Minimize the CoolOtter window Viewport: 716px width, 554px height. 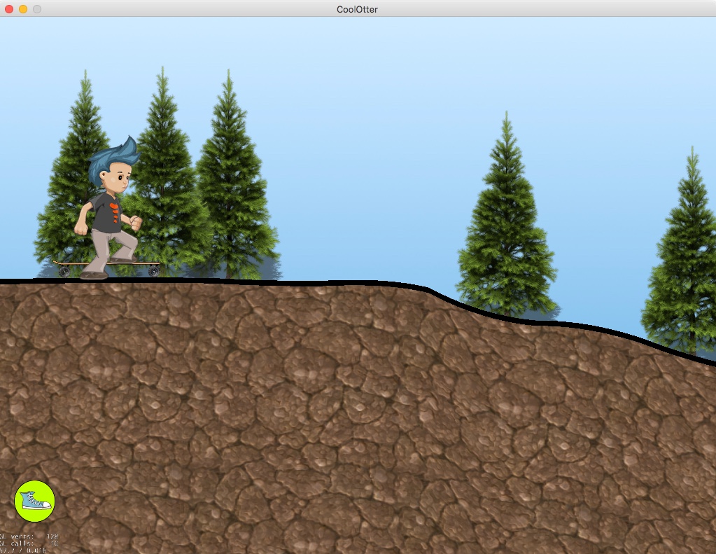point(22,9)
